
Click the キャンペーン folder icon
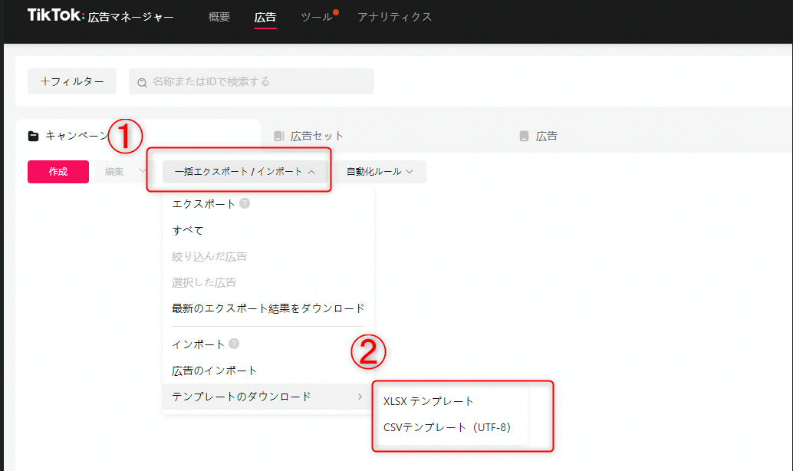[33, 137]
